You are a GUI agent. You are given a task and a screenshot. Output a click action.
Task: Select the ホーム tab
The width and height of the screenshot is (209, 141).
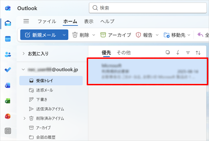pyautogui.click(x=70, y=21)
